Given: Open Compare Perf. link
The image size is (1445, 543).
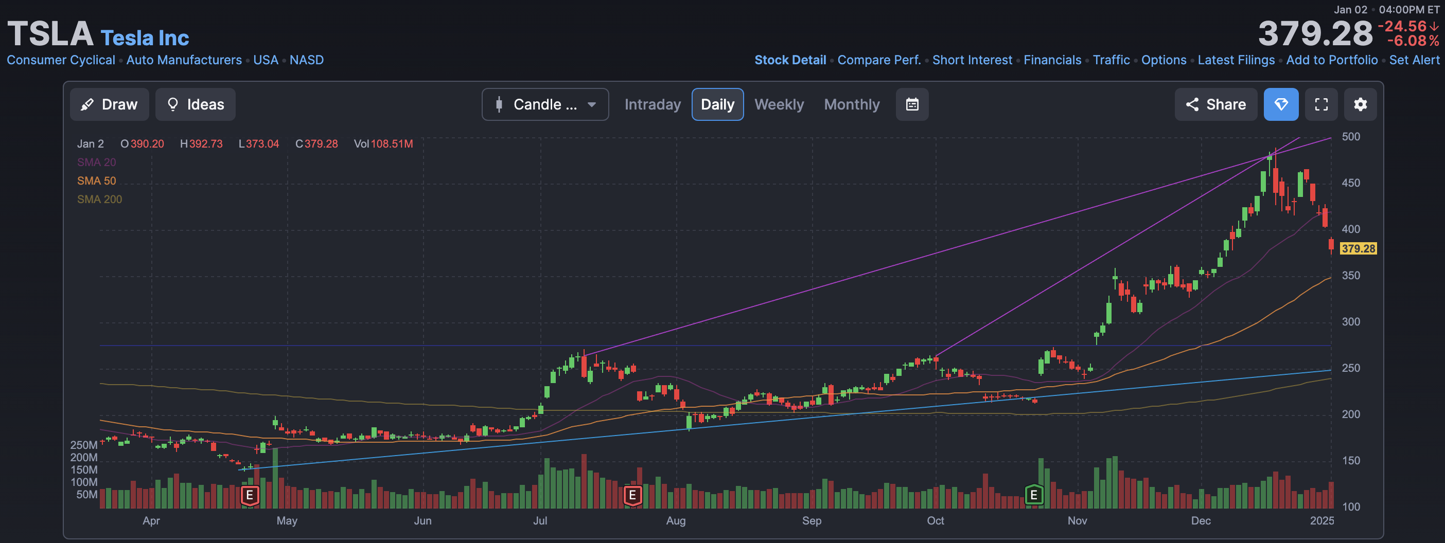Looking at the screenshot, I should 879,60.
